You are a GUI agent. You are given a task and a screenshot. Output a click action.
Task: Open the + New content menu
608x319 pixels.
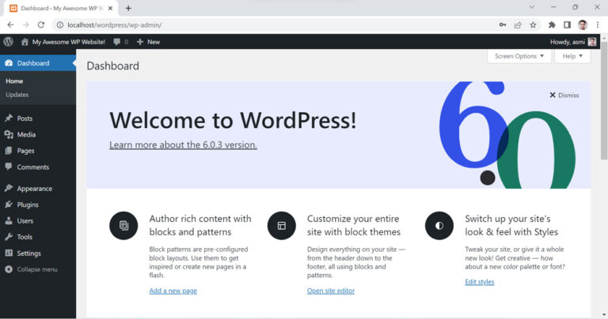point(148,41)
